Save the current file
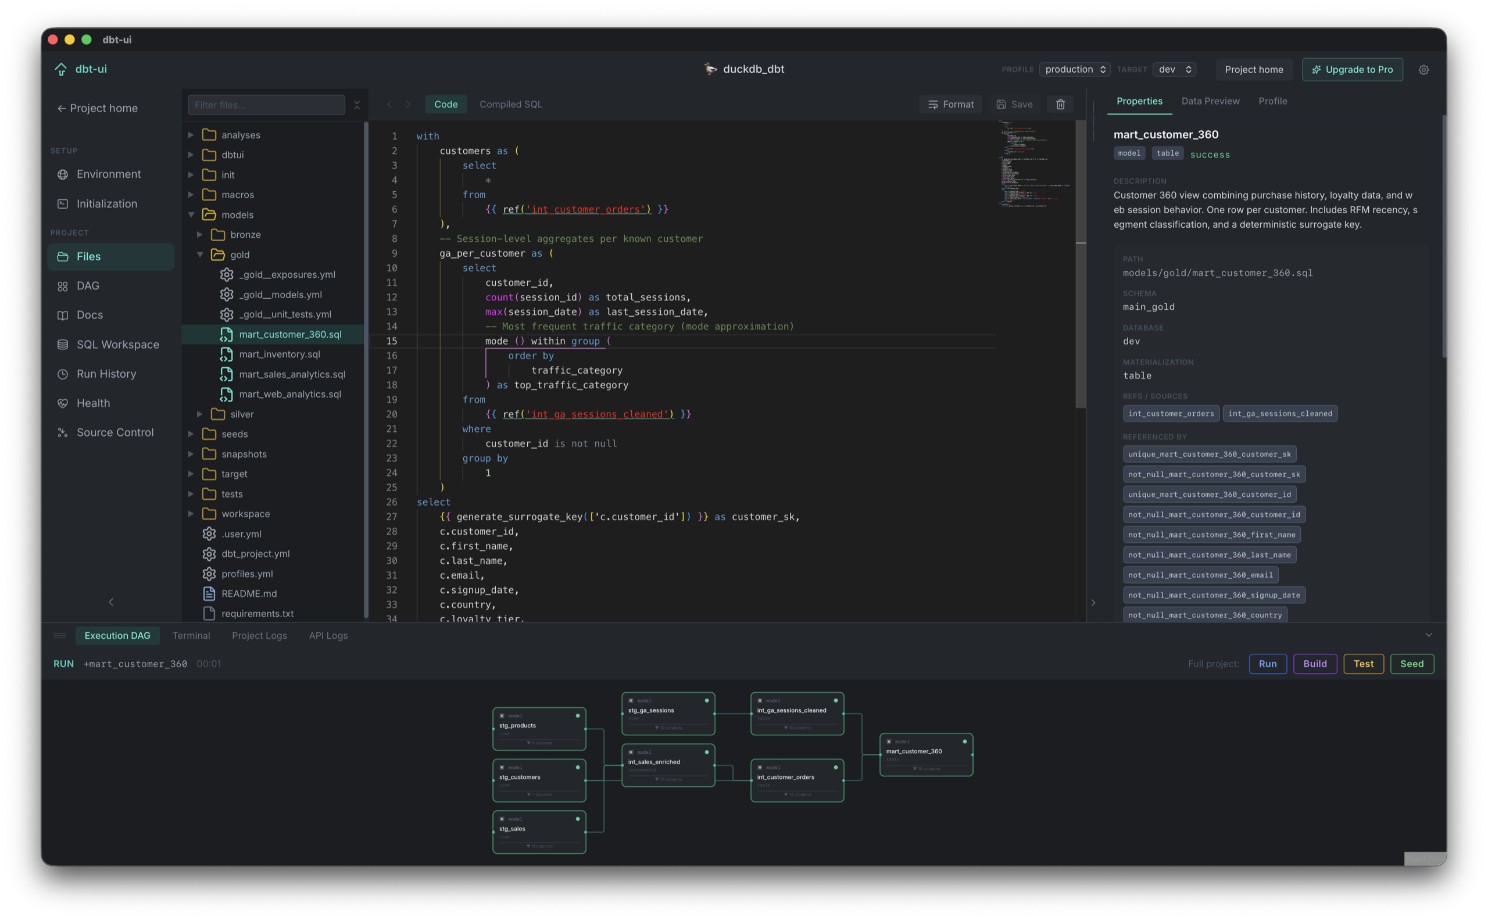The image size is (1488, 920). coord(1014,104)
